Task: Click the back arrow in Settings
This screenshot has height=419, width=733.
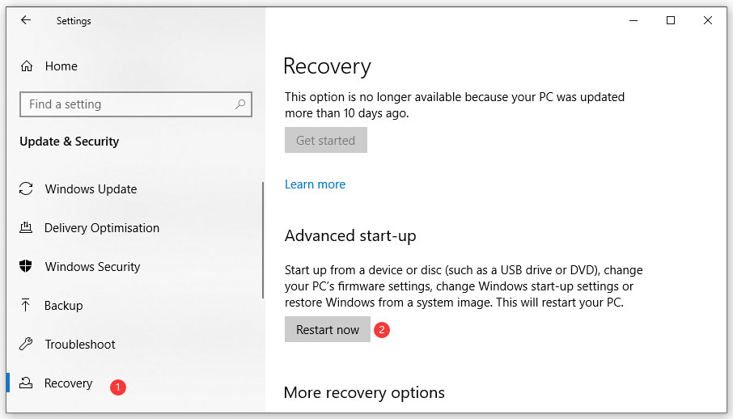Action: tap(26, 20)
